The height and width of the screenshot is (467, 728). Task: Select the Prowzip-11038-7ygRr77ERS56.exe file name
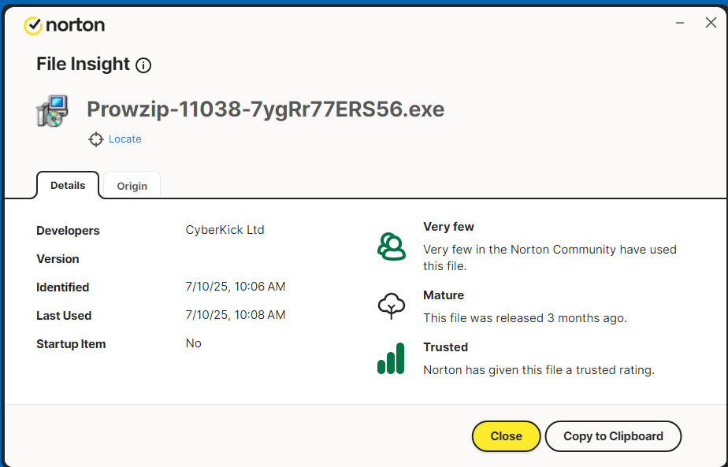pos(266,109)
